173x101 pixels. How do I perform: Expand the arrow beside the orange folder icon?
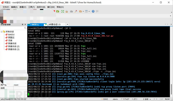tap(83, 11)
